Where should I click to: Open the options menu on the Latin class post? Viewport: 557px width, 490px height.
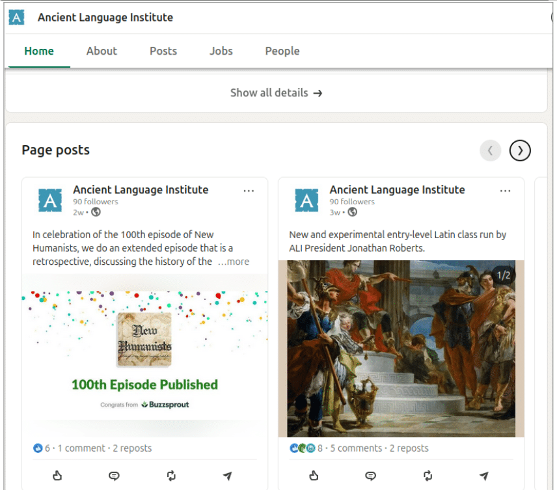(506, 191)
